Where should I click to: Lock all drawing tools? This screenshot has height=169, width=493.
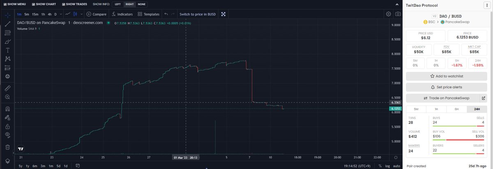(x=7, y=126)
